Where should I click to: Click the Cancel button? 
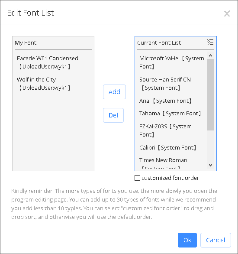[215, 240]
